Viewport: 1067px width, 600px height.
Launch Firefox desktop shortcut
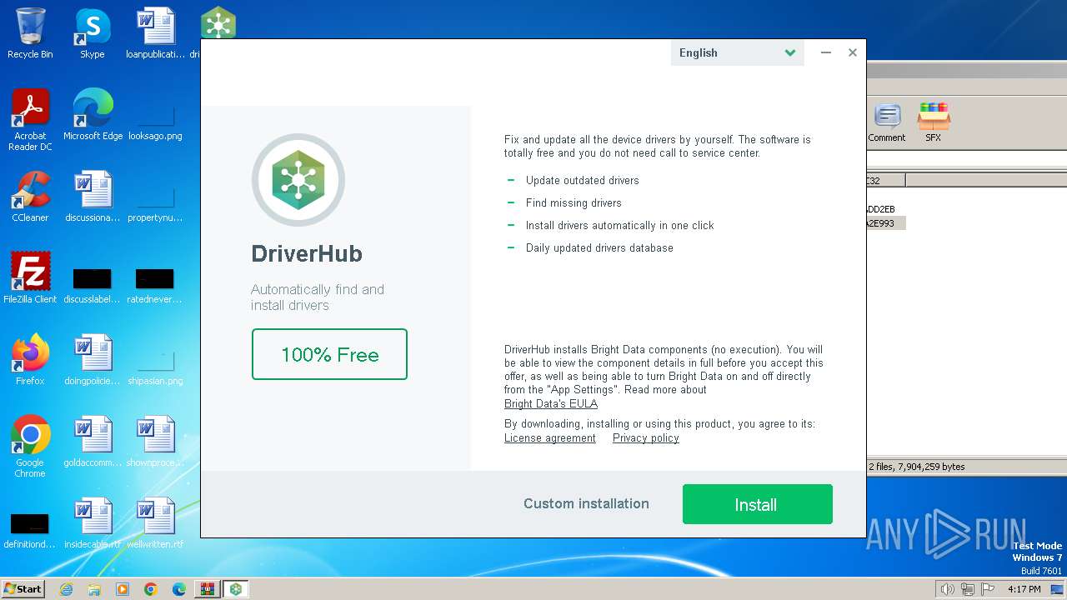coord(30,360)
